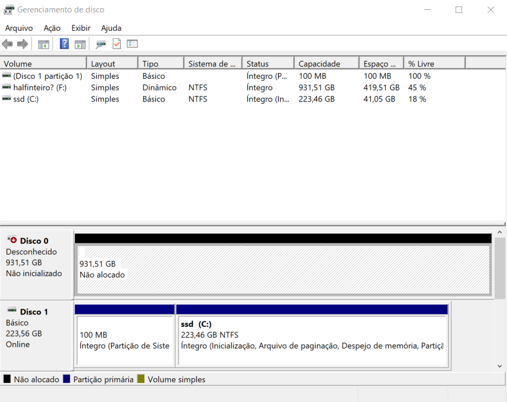Click the connect/rescan disk toolbar icon
507x402 pixels.
(101, 44)
